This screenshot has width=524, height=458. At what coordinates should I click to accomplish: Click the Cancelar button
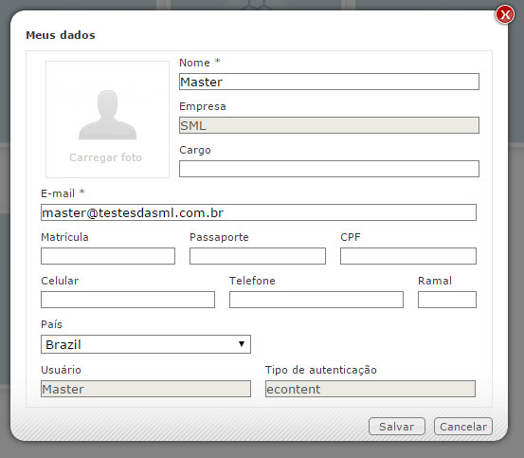point(462,427)
